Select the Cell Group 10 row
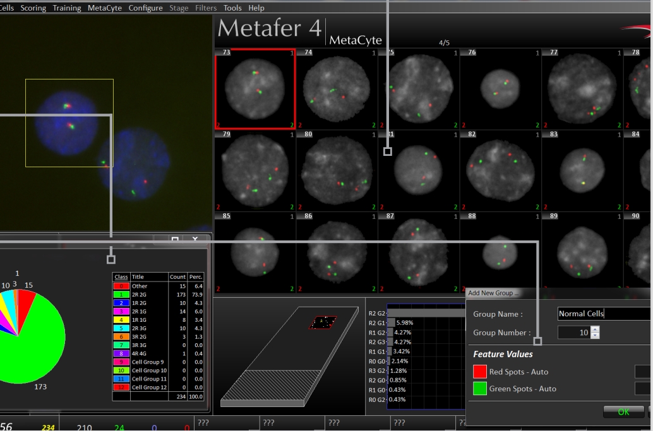This screenshot has width=653, height=431. click(x=159, y=370)
